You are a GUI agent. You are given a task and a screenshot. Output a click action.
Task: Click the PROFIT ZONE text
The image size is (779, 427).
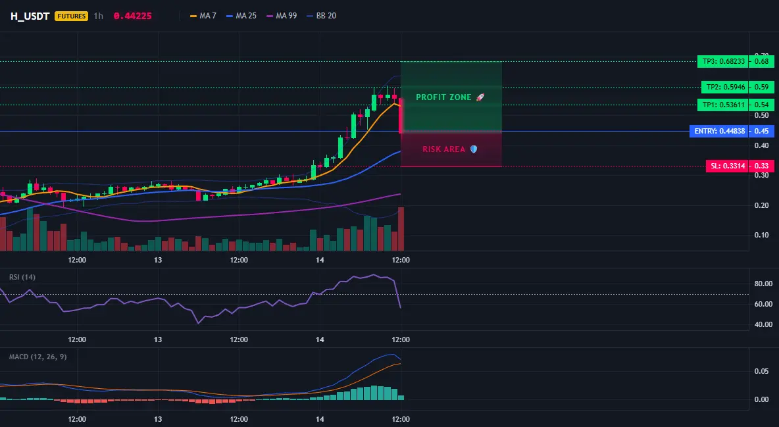coord(443,97)
